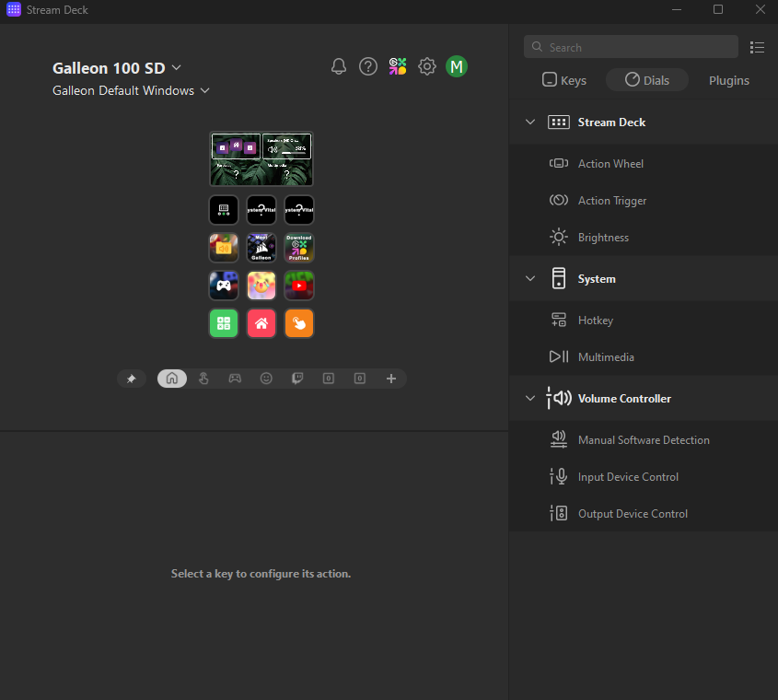Switch to the Keys tab
Viewport: 778px width, 700px height.
tap(564, 80)
